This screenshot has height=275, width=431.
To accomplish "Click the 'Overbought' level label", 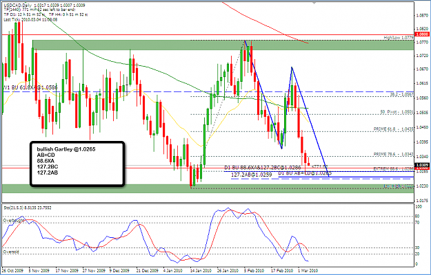I will [x=12, y=220].
